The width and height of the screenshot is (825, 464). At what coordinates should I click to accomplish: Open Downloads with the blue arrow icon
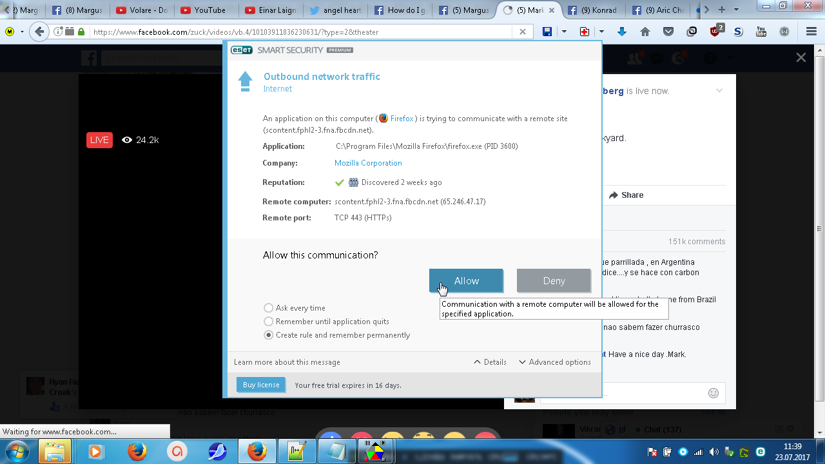pyautogui.click(x=622, y=32)
